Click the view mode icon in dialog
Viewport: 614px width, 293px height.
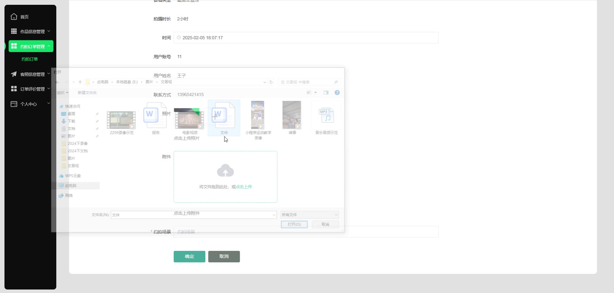[x=309, y=93]
